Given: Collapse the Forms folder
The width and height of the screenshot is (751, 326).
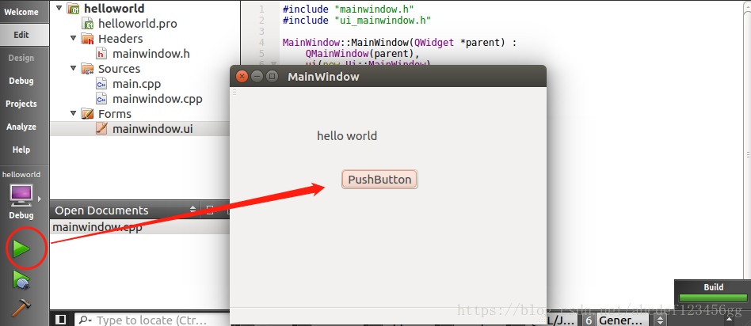Looking at the screenshot, I should (x=74, y=113).
